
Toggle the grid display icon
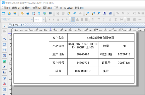50,13
